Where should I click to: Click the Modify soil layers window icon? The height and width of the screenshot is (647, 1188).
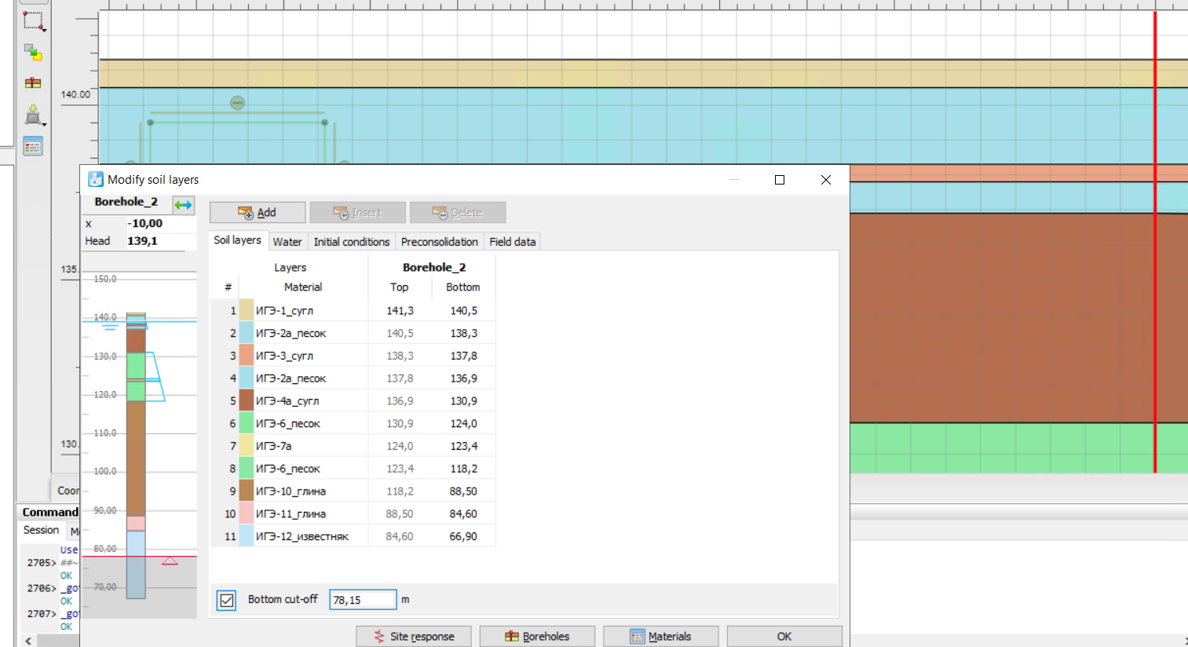[95, 179]
